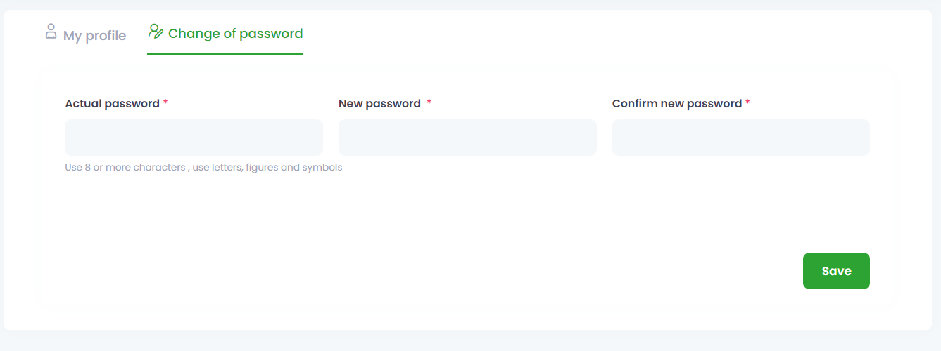Click the Actual password label text
Screen dimensions: 941x351
click(112, 104)
